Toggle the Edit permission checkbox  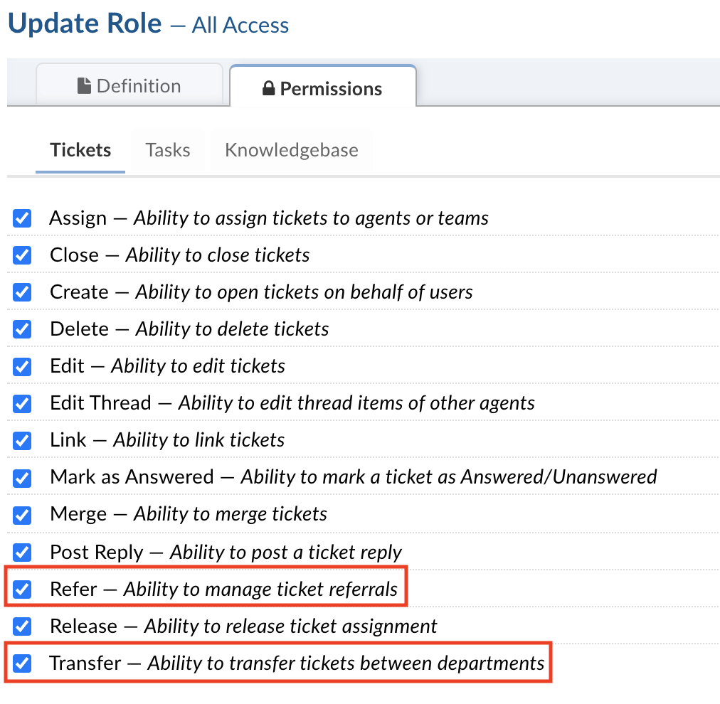click(x=23, y=366)
